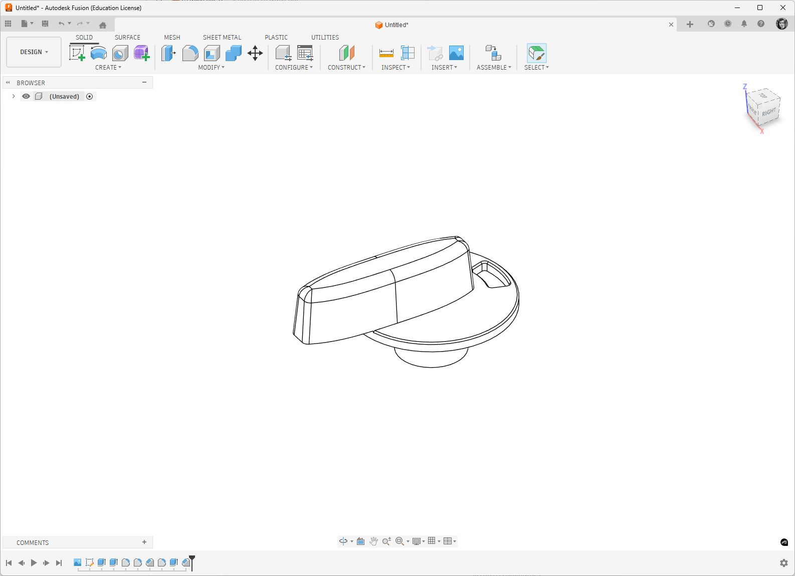Select the Measure tool icon
Viewport: 795px width, 576px height.
386,53
